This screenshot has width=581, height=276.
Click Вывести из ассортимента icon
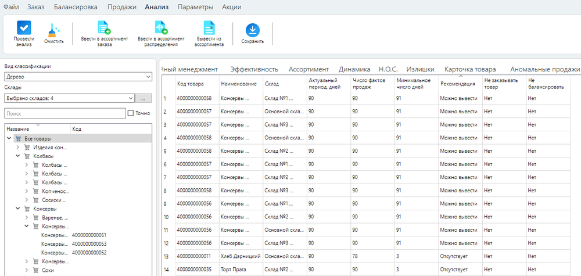pyautogui.click(x=209, y=28)
